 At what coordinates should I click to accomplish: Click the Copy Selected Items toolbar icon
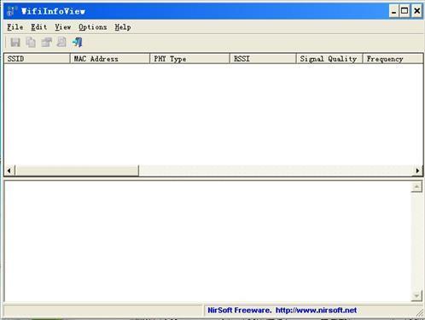tap(31, 43)
